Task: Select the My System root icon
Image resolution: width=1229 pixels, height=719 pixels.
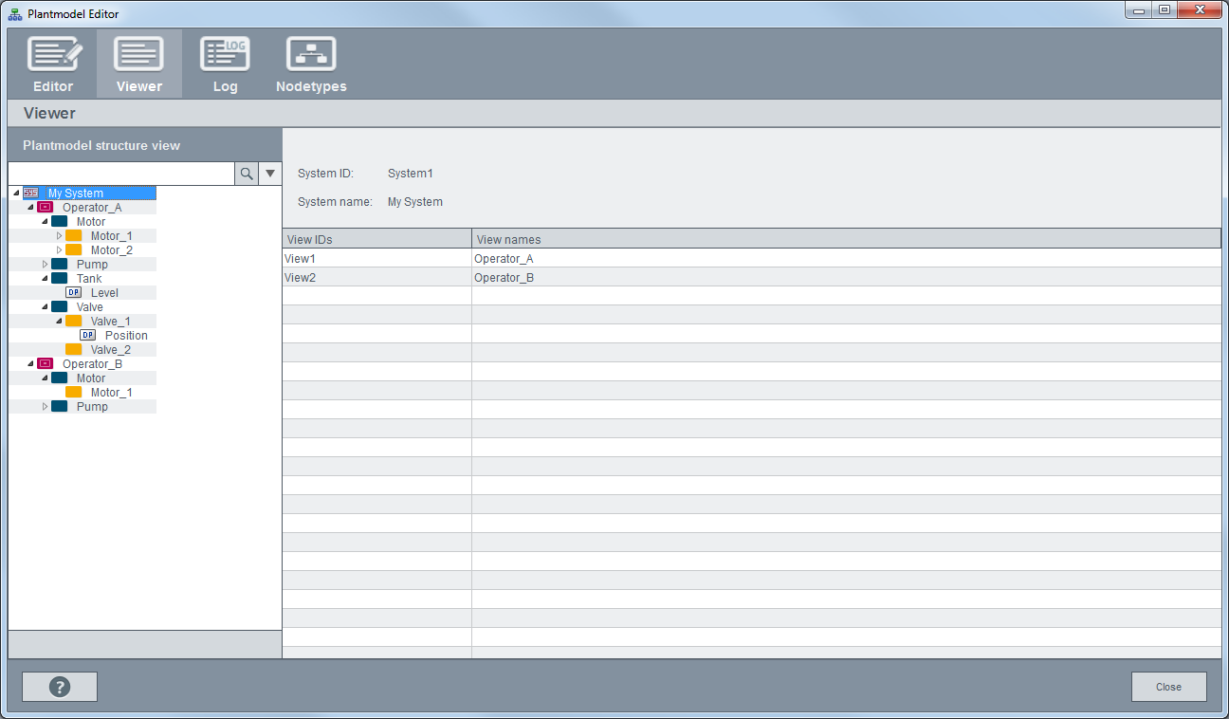Action: [31, 194]
